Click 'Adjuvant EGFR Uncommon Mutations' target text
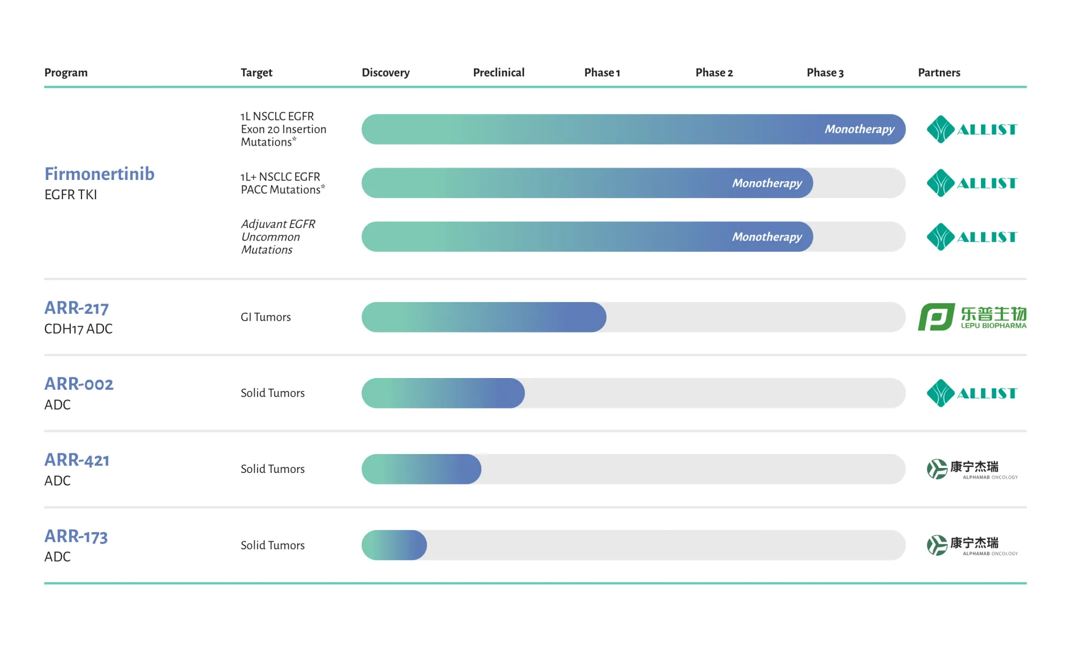 pos(278,237)
